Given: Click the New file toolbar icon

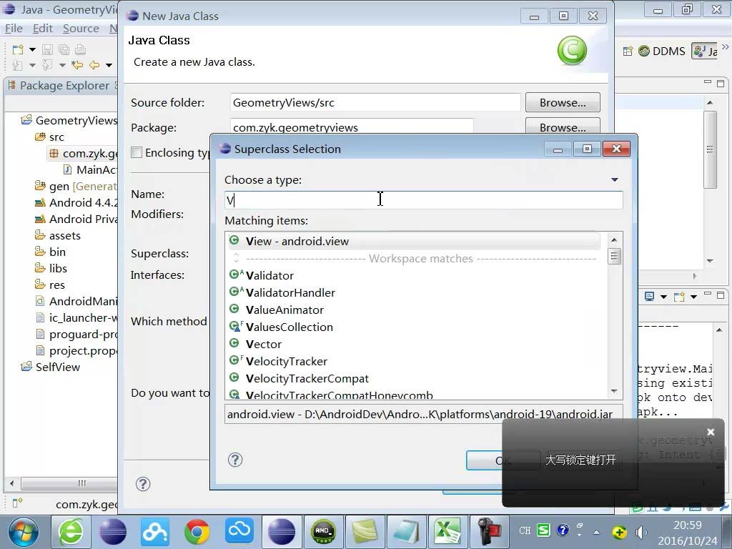Looking at the screenshot, I should click(x=18, y=49).
